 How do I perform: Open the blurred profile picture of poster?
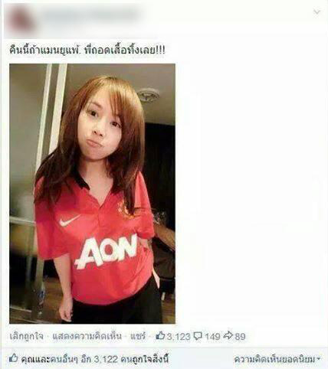[x=21, y=20]
